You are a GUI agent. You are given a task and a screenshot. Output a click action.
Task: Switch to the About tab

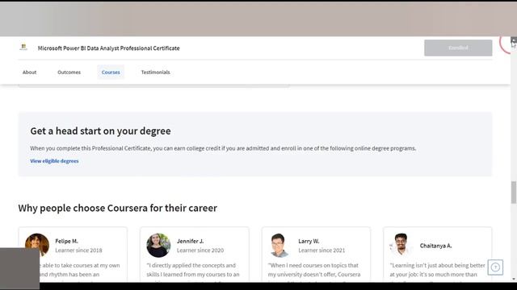point(29,72)
